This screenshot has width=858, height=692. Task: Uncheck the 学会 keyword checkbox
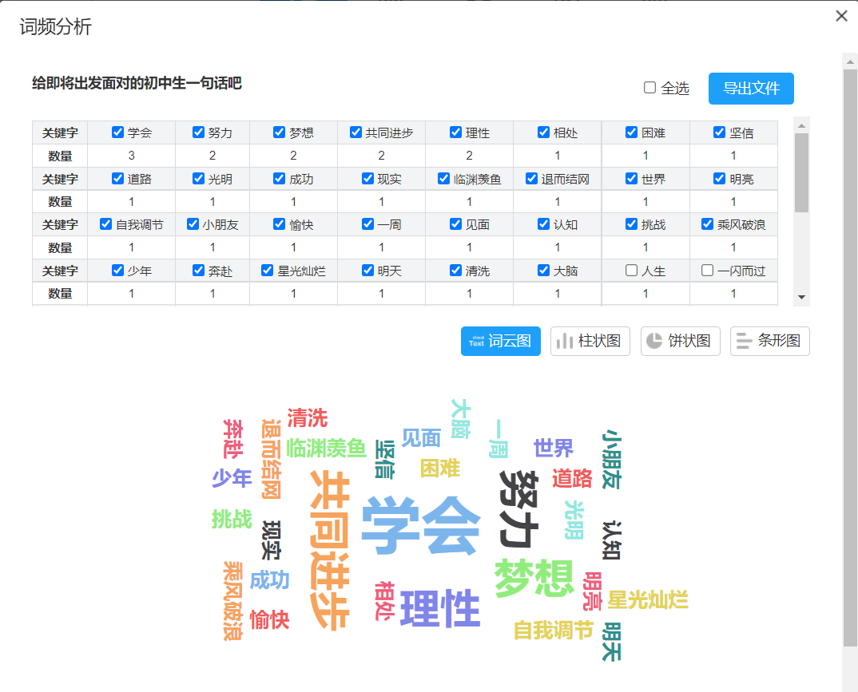pyautogui.click(x=118, y=132)
